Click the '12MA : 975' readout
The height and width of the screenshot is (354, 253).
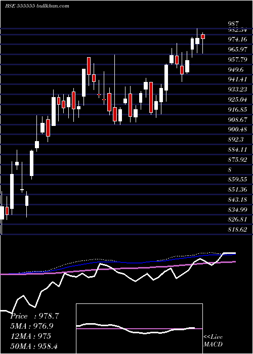click(31, 336)
